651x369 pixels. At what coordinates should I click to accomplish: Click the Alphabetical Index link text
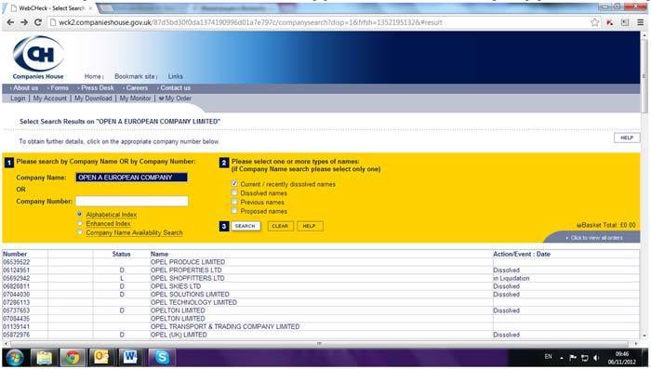click(x=112, y=215)
